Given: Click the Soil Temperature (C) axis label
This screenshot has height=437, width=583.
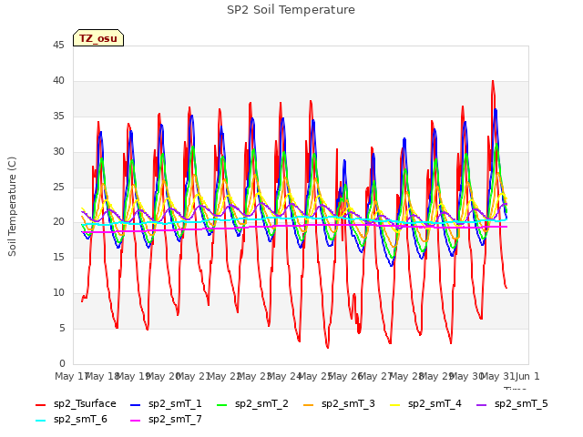Looking at the screenshot, I should click(12, 207).
